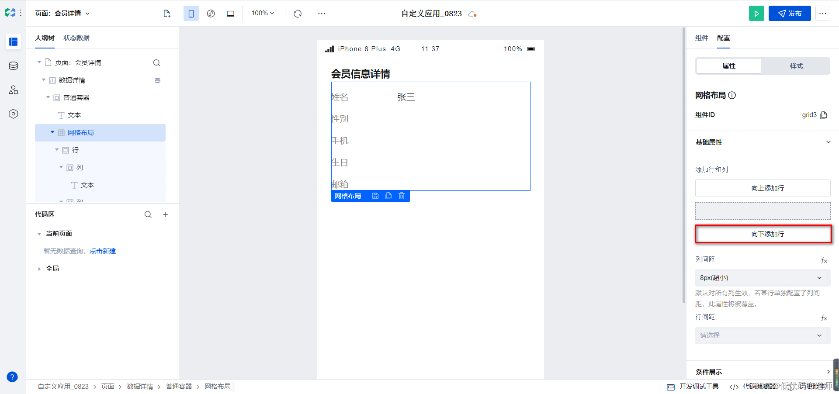Open the page selector dropdown 会员详情

(62, 14)
